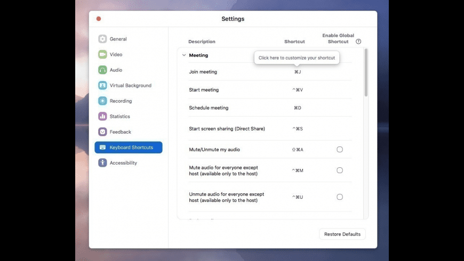The width and height of the screenshot is (464, 261).
Task: Click the shortcuts list vertical scrollbar
Action: coord(366,73)
